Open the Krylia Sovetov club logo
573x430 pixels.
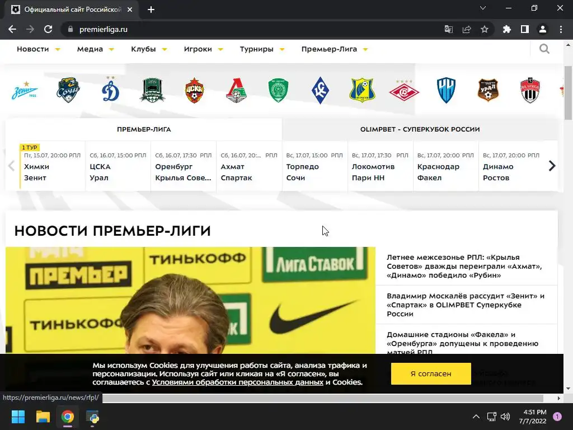click(x=320, y=90)
